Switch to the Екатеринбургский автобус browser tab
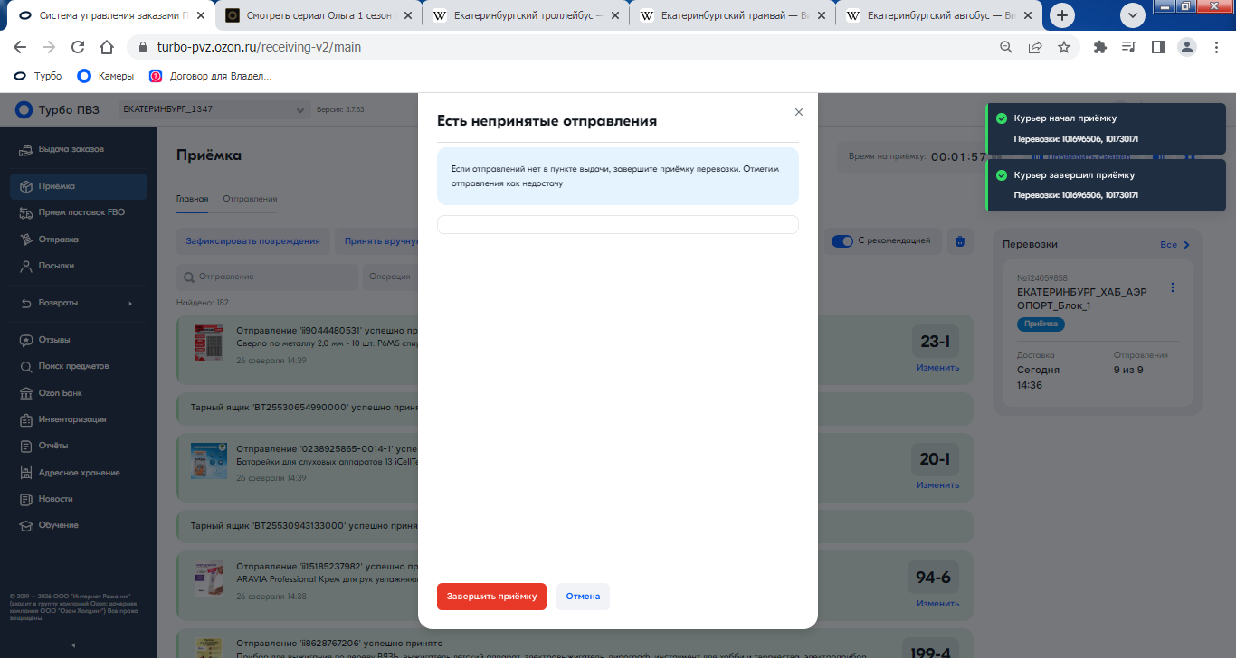The image size is (1236, 658). [x=940, y=16]
